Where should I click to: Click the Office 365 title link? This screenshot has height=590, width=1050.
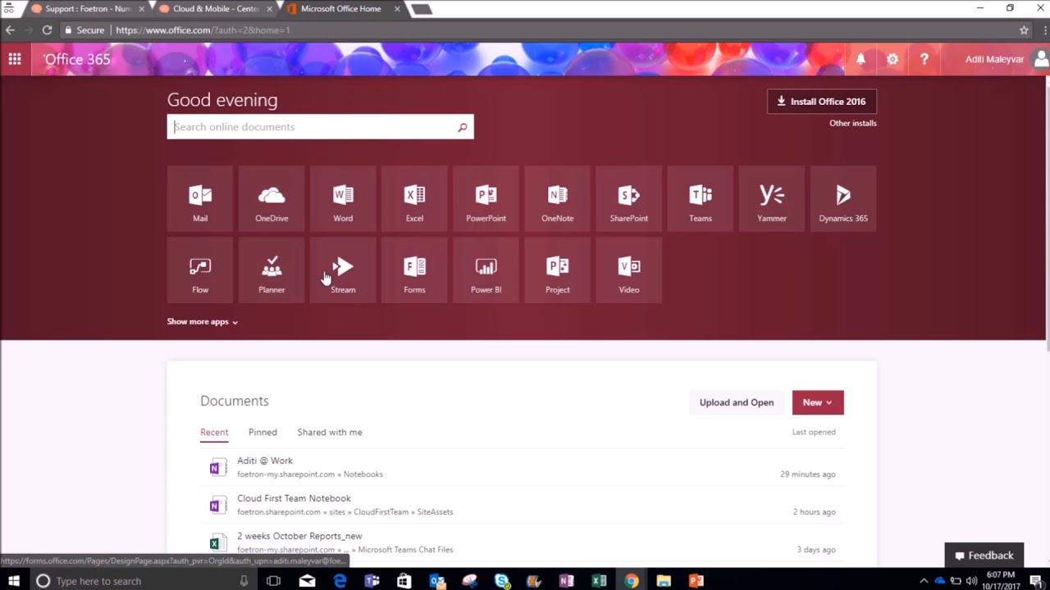(77, 59)
